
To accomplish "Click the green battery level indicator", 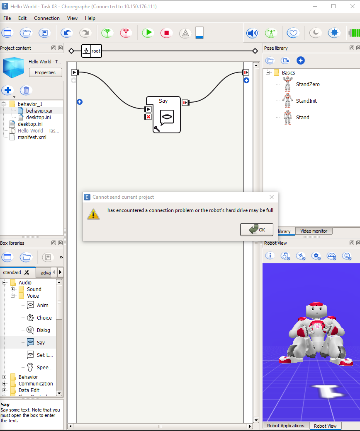I will 355,33.
